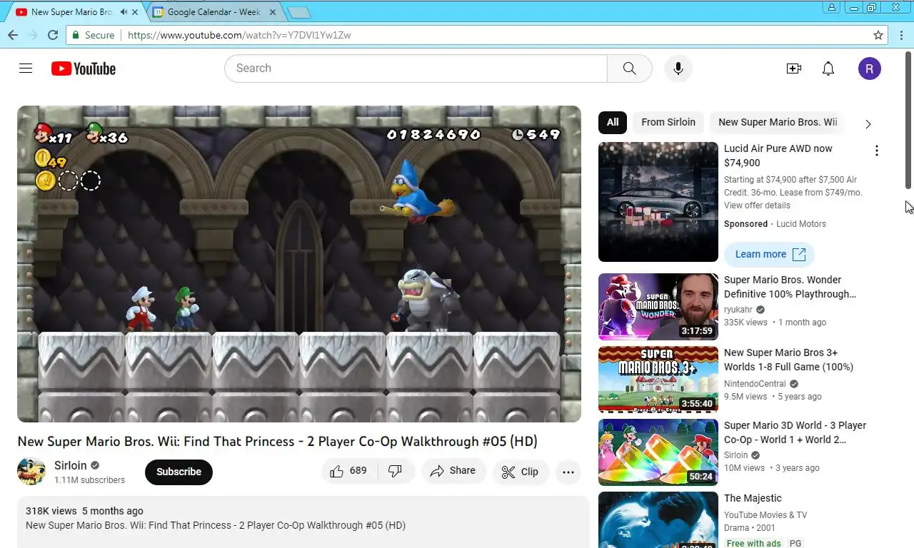Open more actions ellipsis under video
This screenshot has height=548, width=914.
click(568, 472)
